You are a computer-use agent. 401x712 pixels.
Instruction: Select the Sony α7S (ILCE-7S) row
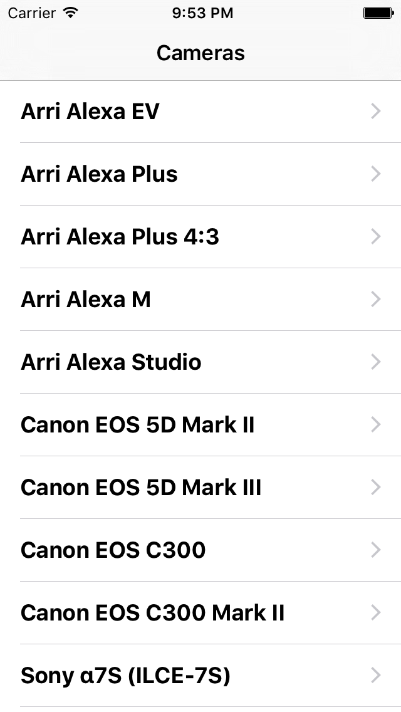[200, 675]
